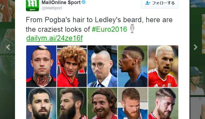Follow the dailym.ai/24ze16f link
The height and width of the screenshot is (119, 205).
(55, 38)
